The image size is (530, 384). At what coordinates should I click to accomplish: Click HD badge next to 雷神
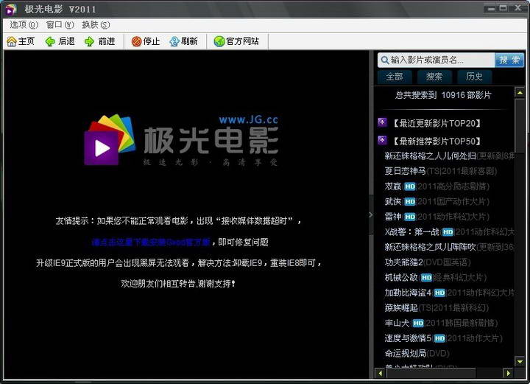tap(410, 217)
